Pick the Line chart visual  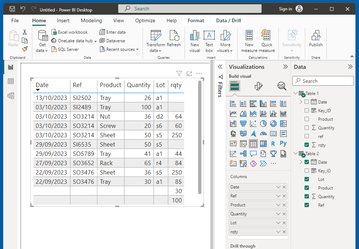(x=233, y=114)
